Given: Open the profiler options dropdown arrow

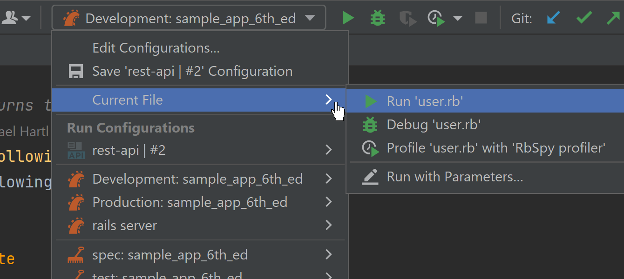Looking at the screenshot, I should pos(458,19).
